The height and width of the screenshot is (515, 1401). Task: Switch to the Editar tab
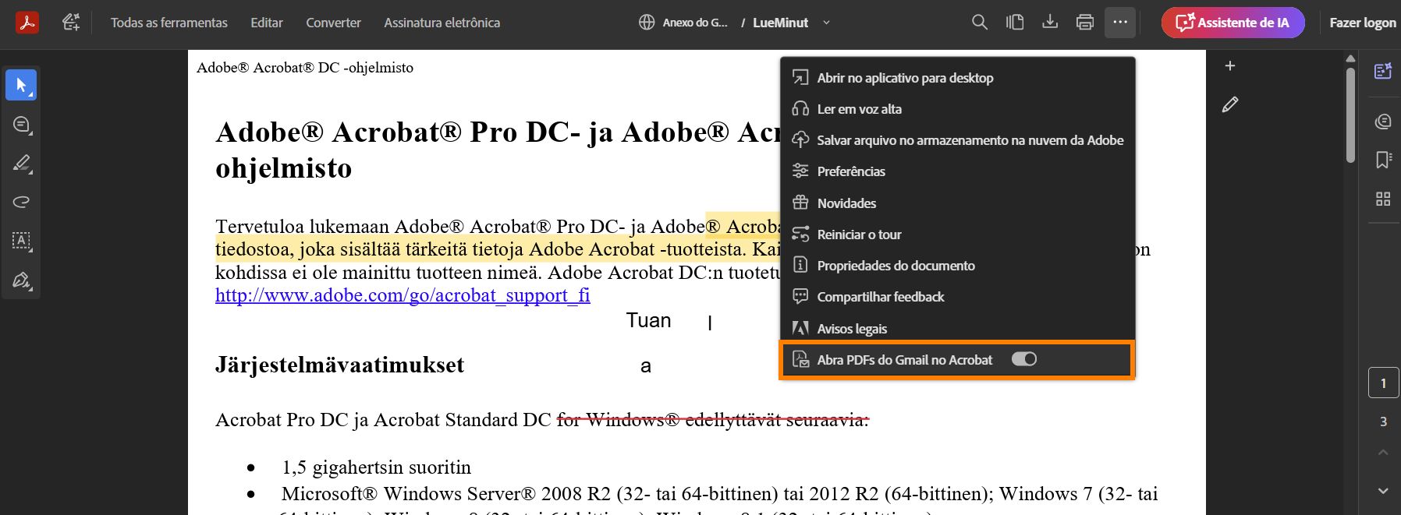coord(267,23)
